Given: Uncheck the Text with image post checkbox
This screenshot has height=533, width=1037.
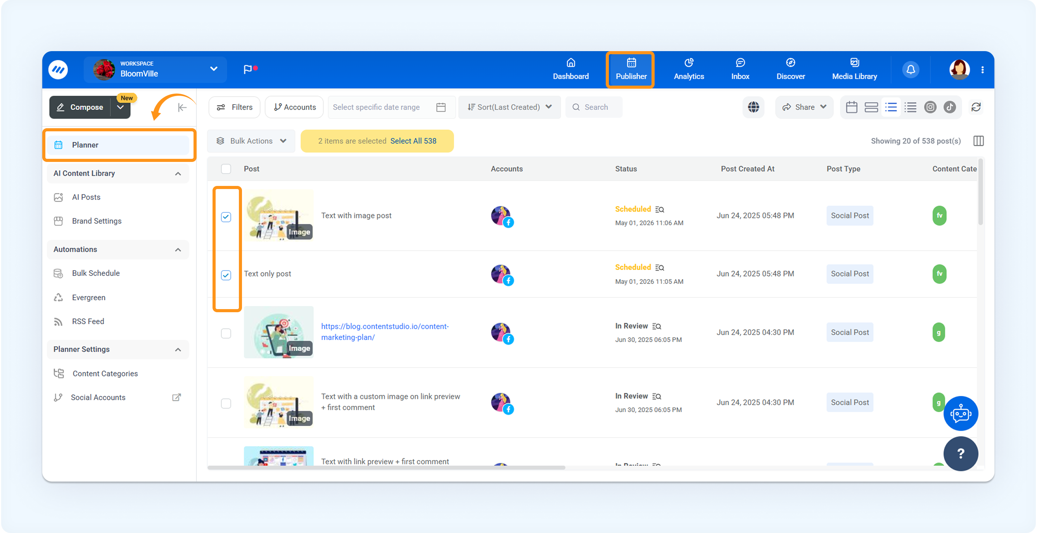Looking at the screenshot, I should coord(226,217).
